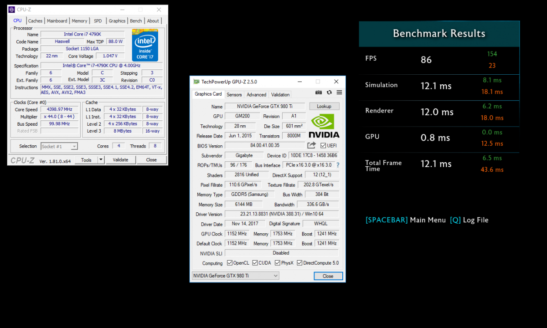This screenshot has width=547, height=328.
Task: Click the Q Log File option
Action: [x=469, y=220]
